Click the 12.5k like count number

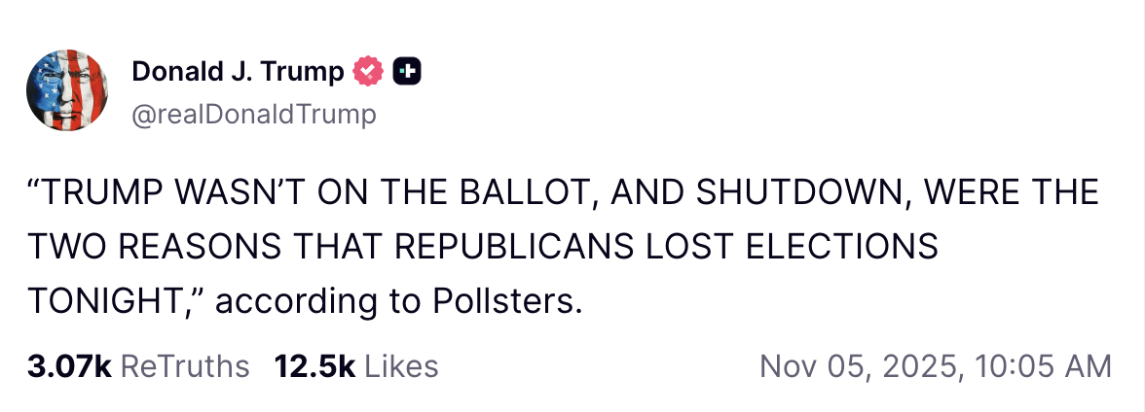coord(314,366)
